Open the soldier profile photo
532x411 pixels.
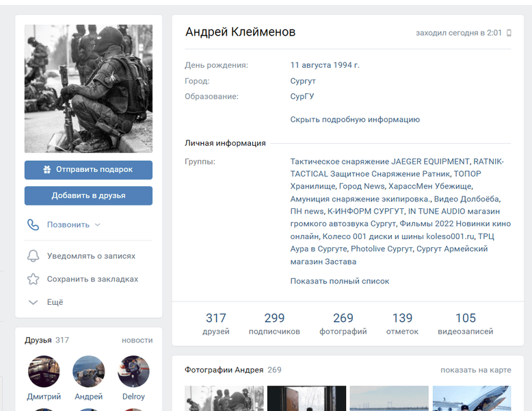pos(89,89)
